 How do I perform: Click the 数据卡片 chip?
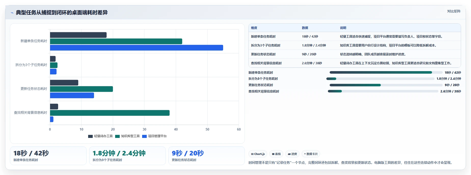click(311, 154)
